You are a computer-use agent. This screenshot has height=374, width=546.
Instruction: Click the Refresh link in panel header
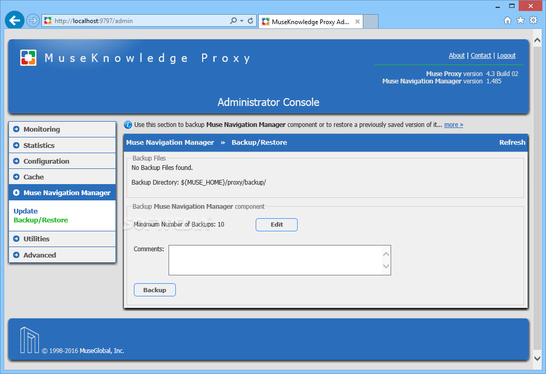tap(512, 142)
